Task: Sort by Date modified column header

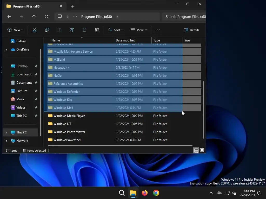Action: pos(133,40)
